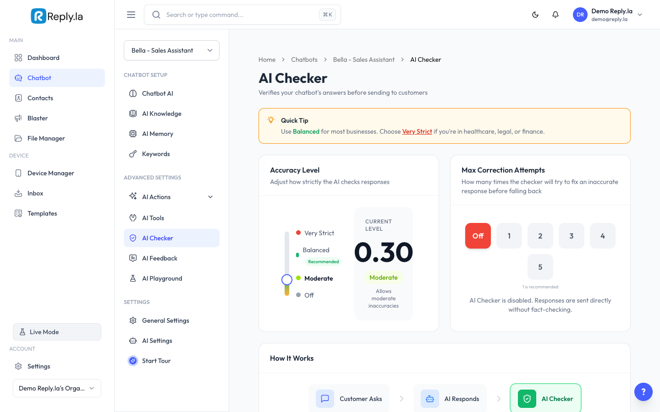The width and height of the screenshot is (660, 412).
Task: Click the Start Tour compass icon
Action: (x=133, y=361)
